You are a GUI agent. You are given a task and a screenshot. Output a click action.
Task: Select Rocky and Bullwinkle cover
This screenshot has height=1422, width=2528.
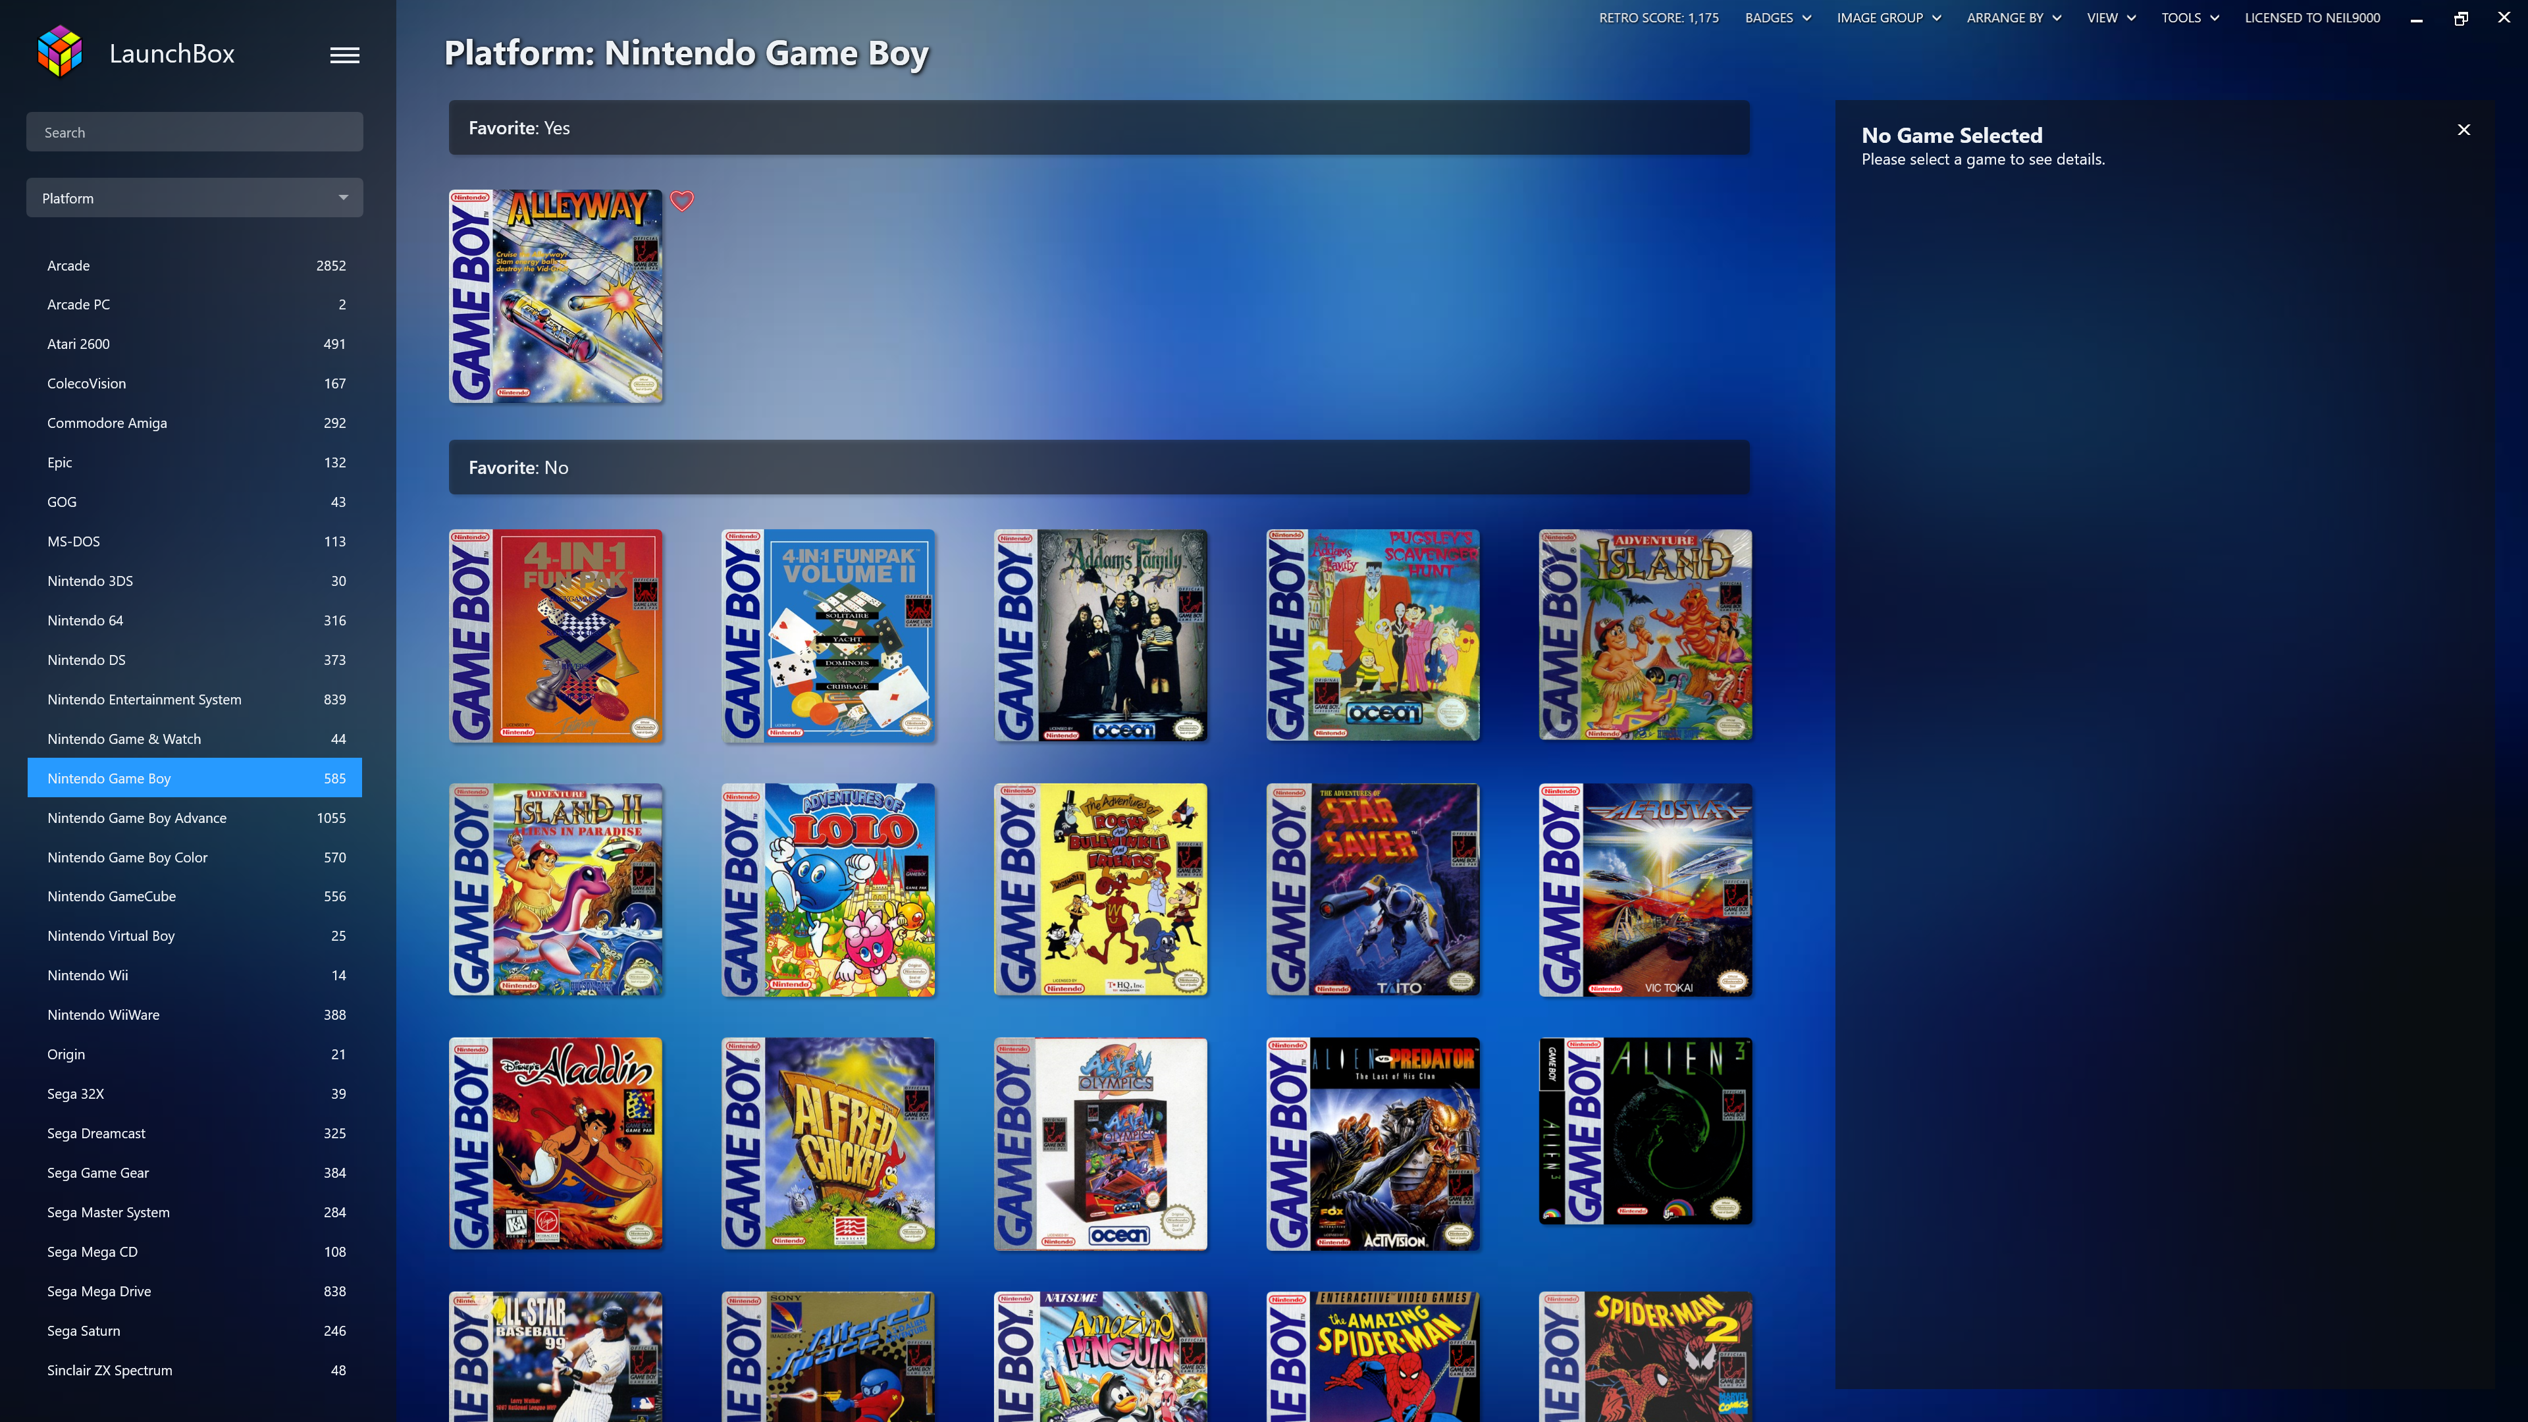pos(1100,890)
